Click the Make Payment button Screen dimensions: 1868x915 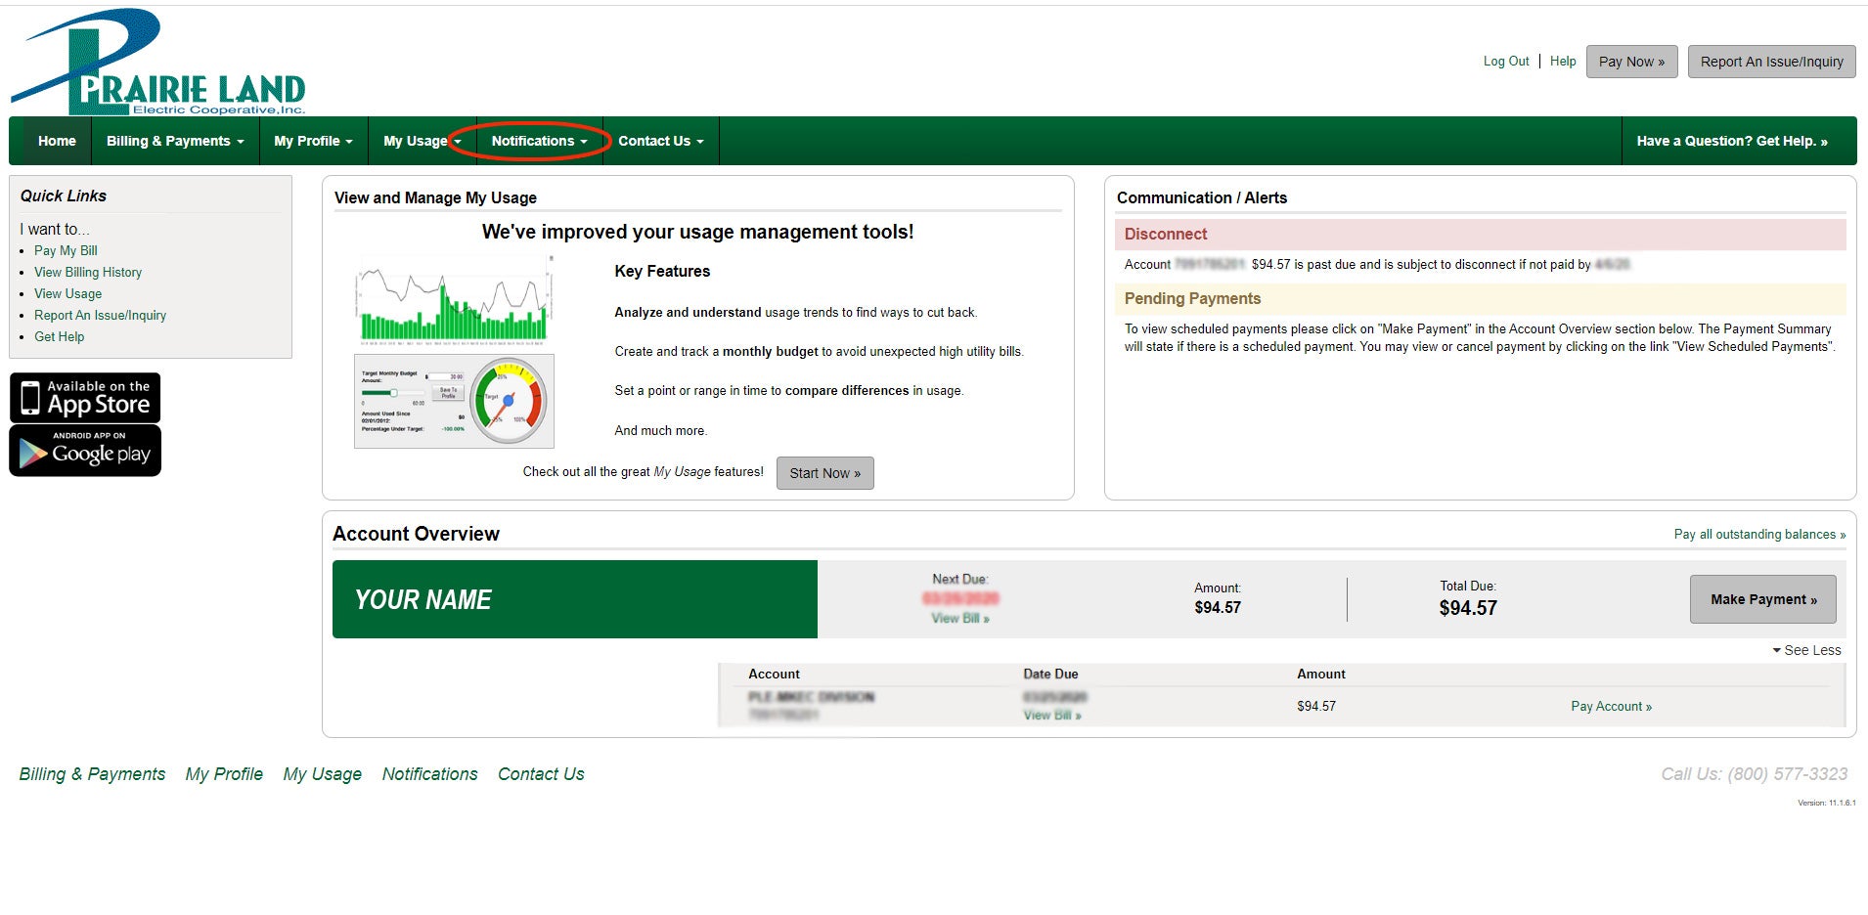(x=1762, y=599)
